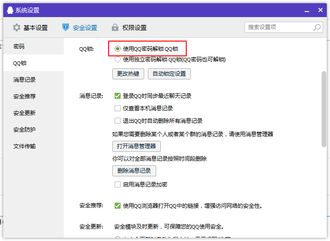Select 使用独立密码解锁QQ锁 radio option
This screenshot has height=241, width=330.
point(117,60)
